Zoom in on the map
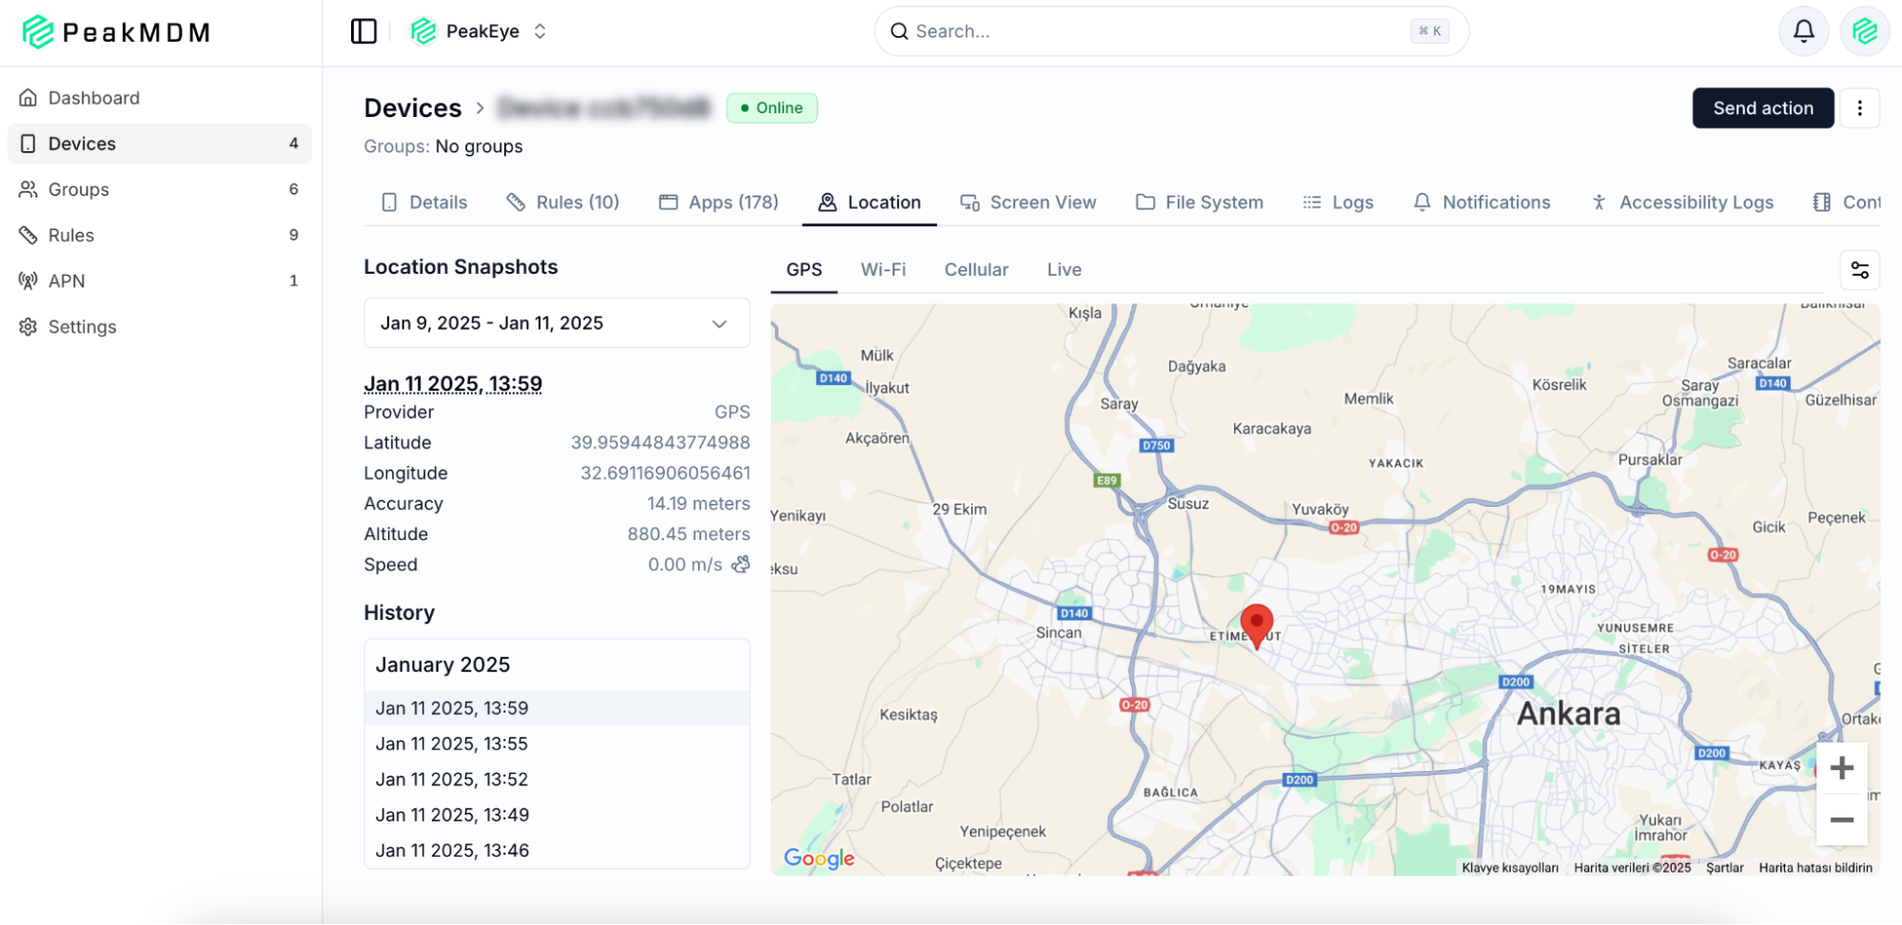This screenshot has width=1902, height=925. (1841, 768)
